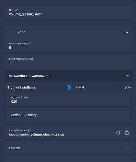Edit the Maksymalna wartość field

(x=69, y=61)
